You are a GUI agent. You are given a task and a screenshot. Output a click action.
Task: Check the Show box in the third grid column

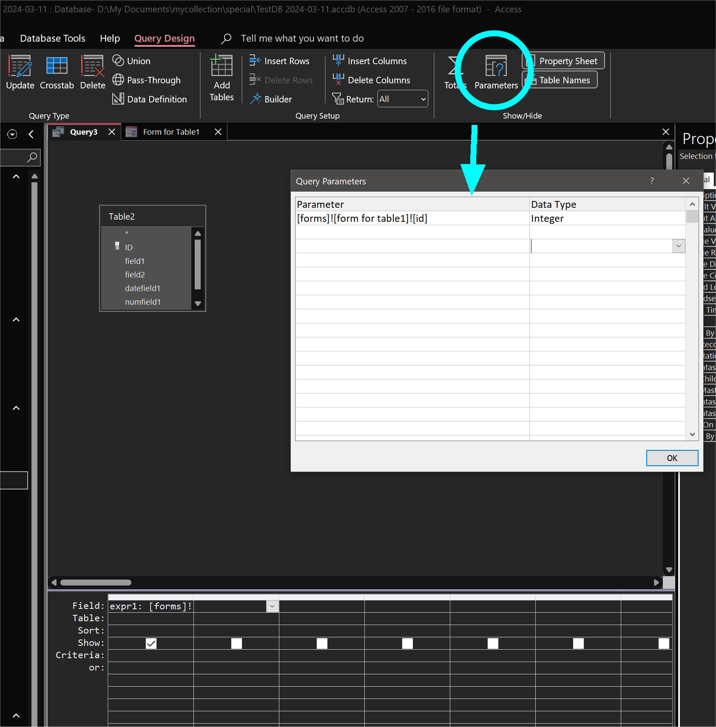(x=322, y=643)
